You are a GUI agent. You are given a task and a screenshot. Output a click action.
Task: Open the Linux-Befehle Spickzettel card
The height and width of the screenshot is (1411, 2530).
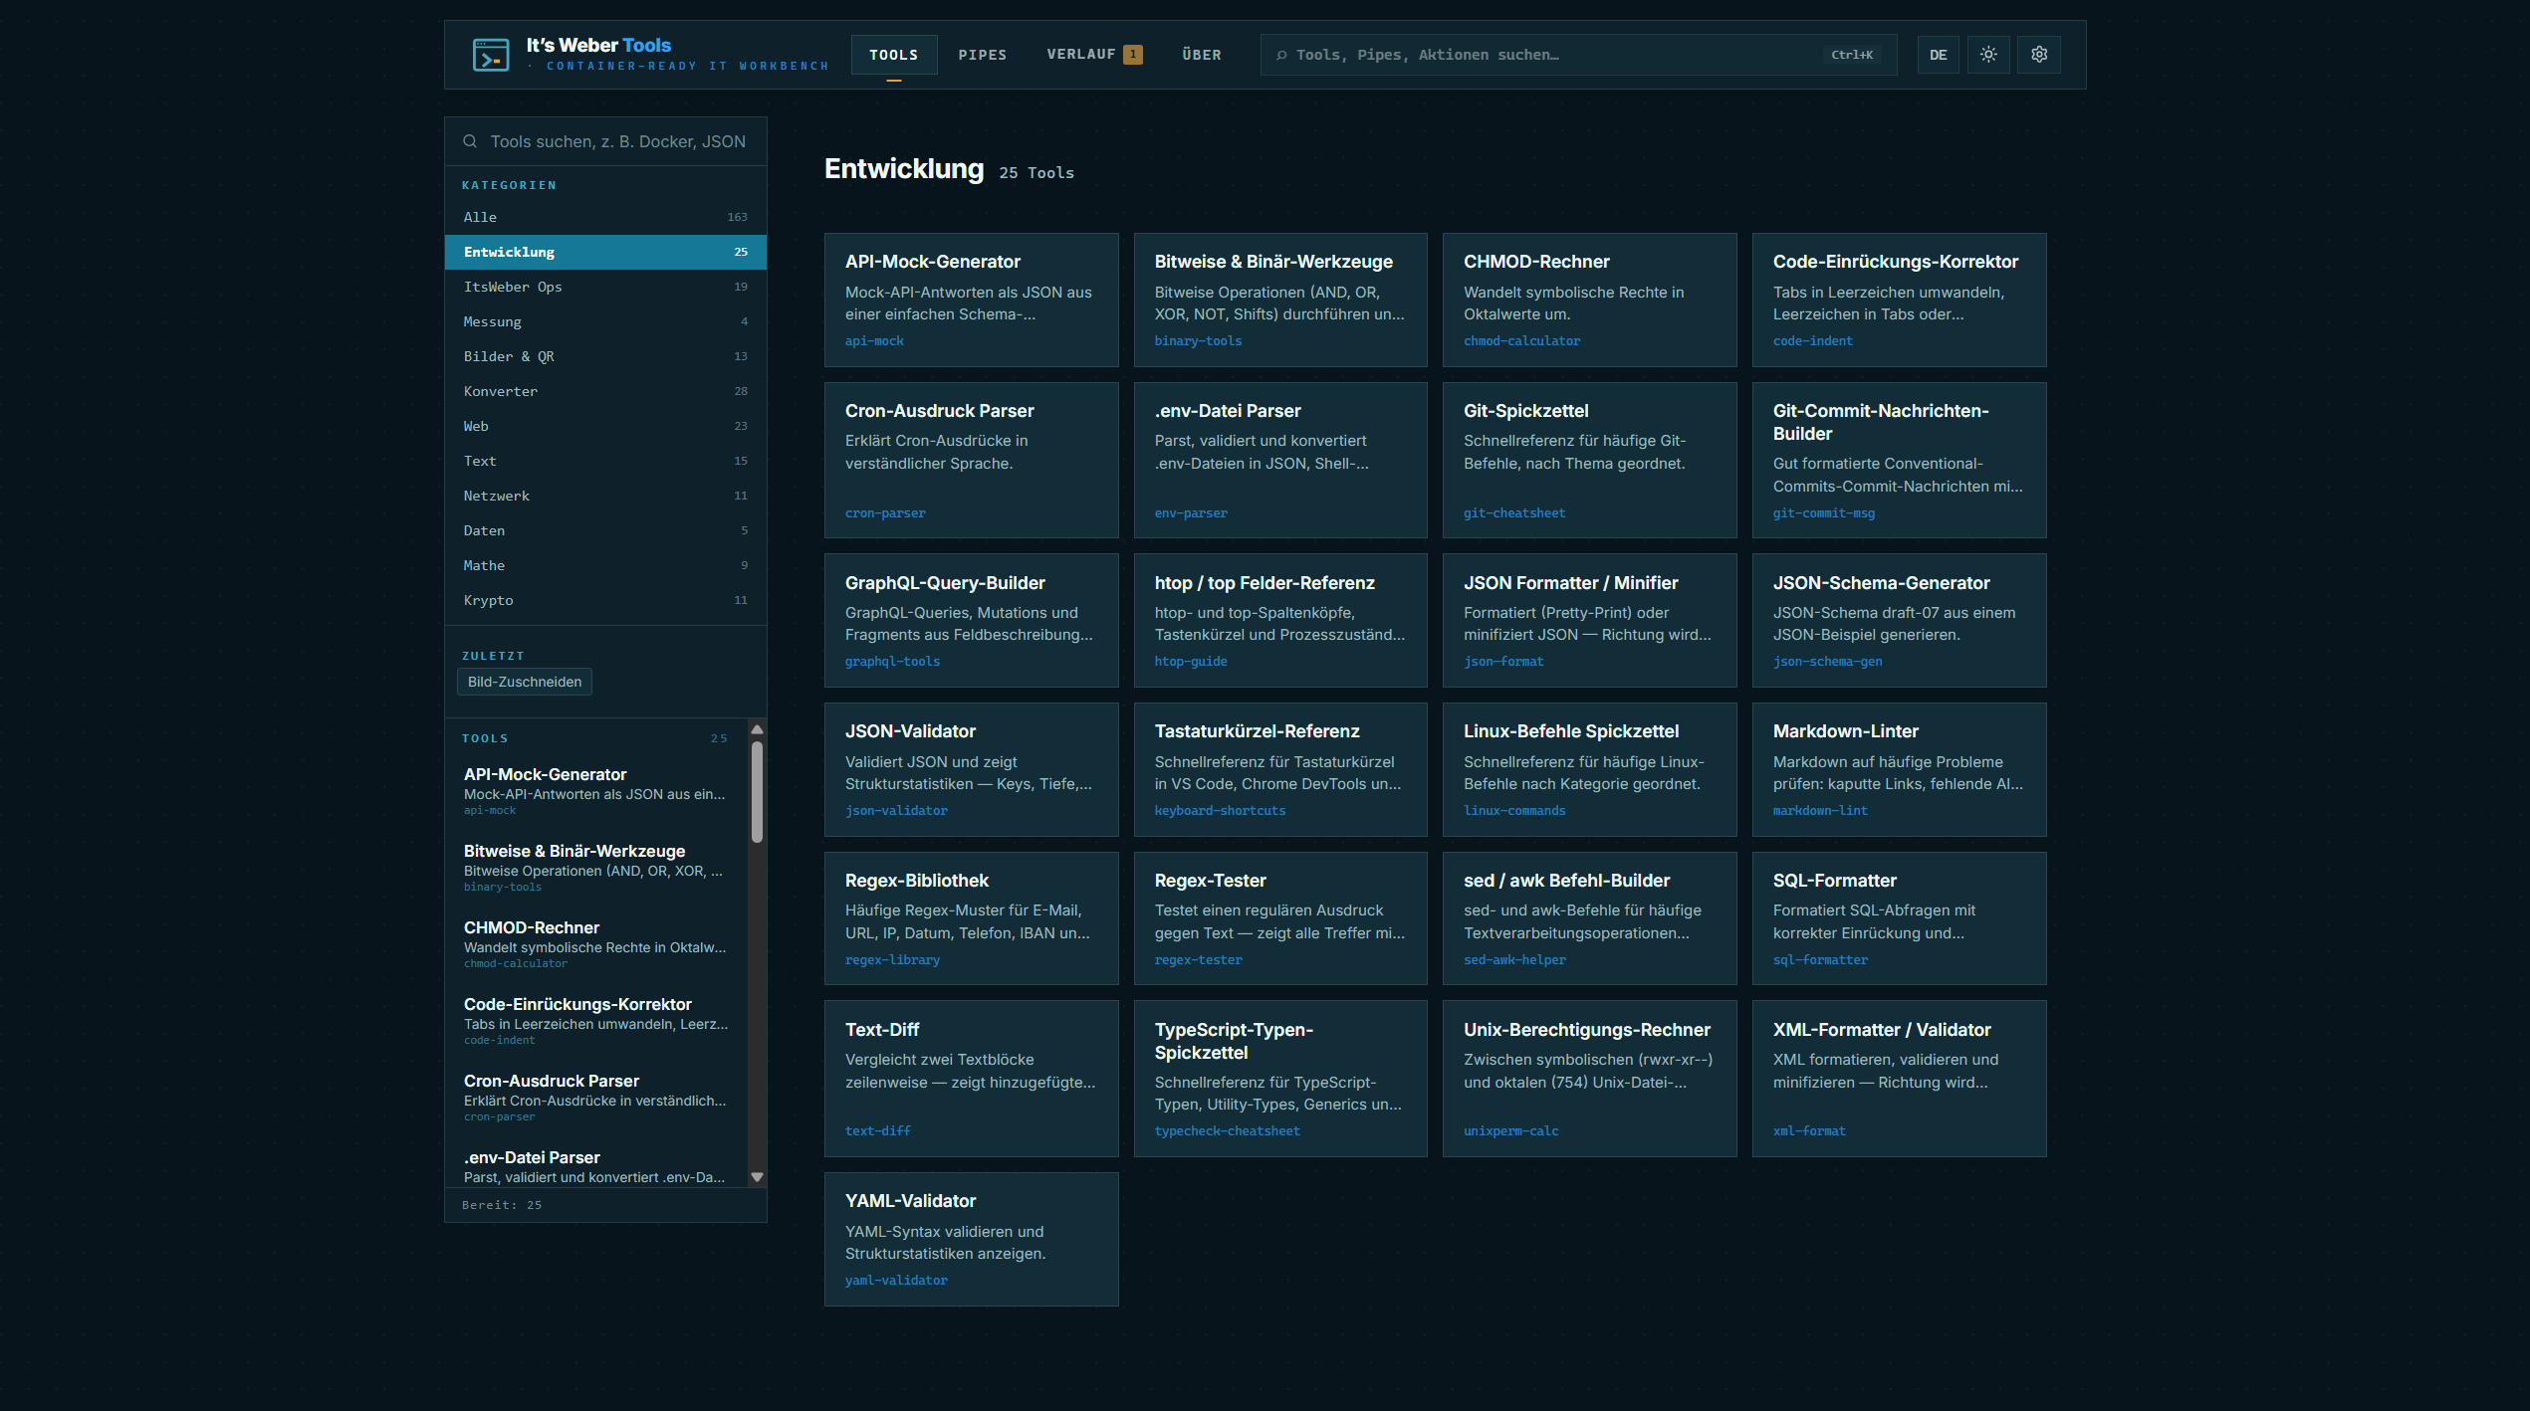coord(1589,769)
